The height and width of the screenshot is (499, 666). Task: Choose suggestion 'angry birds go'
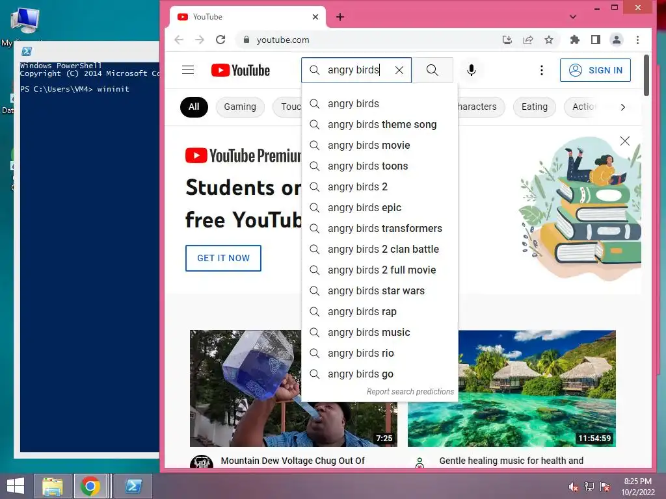380,374
